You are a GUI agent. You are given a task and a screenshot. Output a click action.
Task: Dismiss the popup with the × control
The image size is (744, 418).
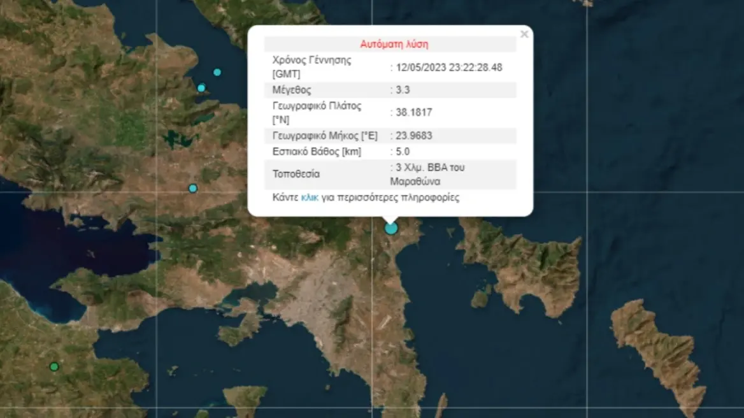tap(524, 34)
